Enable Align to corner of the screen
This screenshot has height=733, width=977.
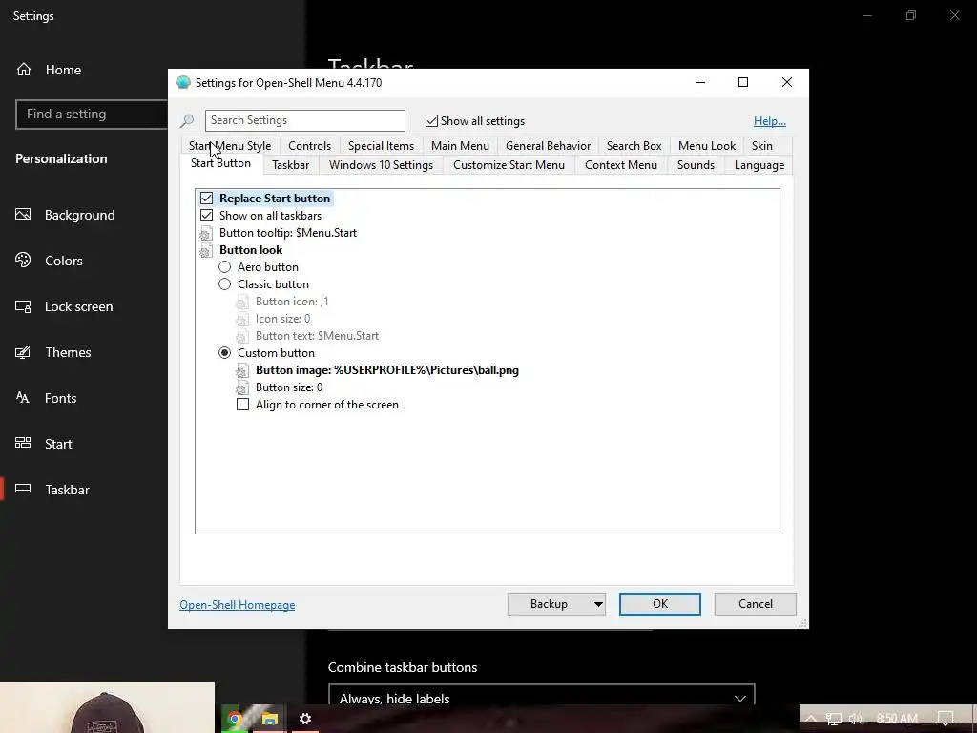tap(242, 405)
